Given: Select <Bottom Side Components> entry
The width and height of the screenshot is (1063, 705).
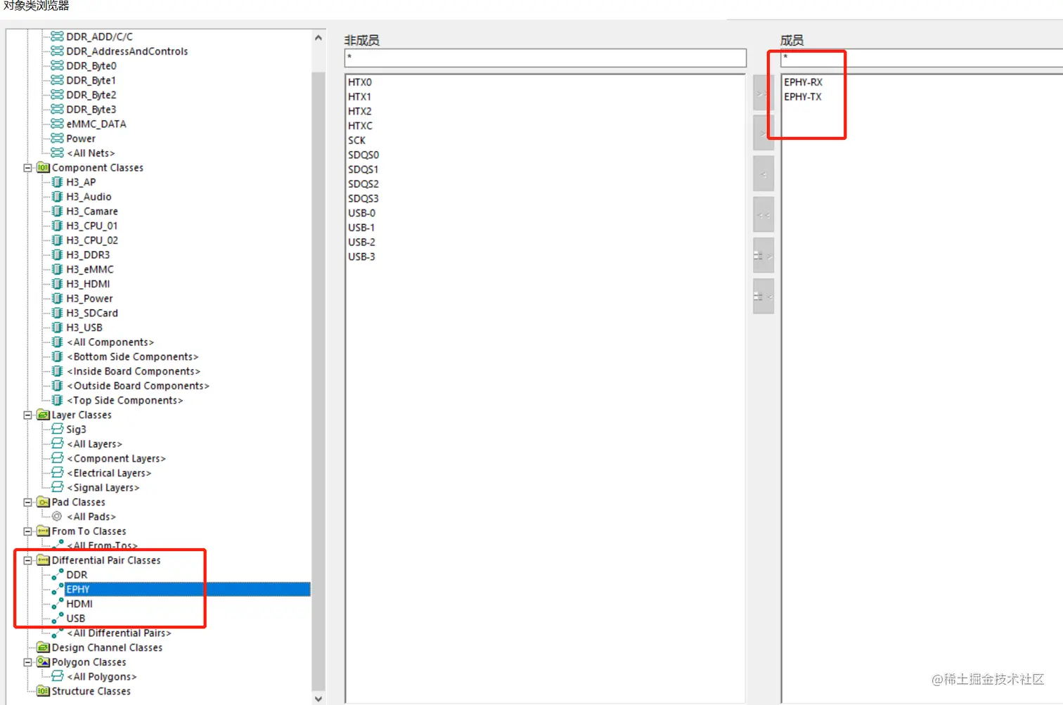Looking at the screenshot, I should tap(133, 357).
